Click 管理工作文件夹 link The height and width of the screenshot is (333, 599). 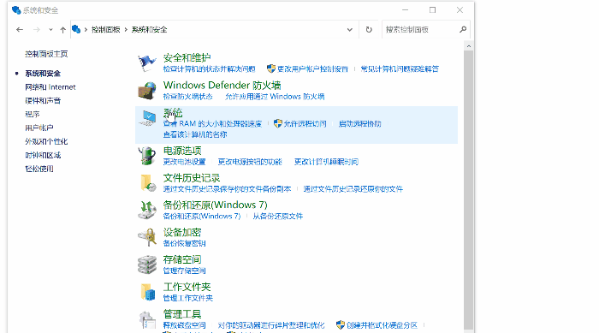pyautogui.click(x=188, y=298)
